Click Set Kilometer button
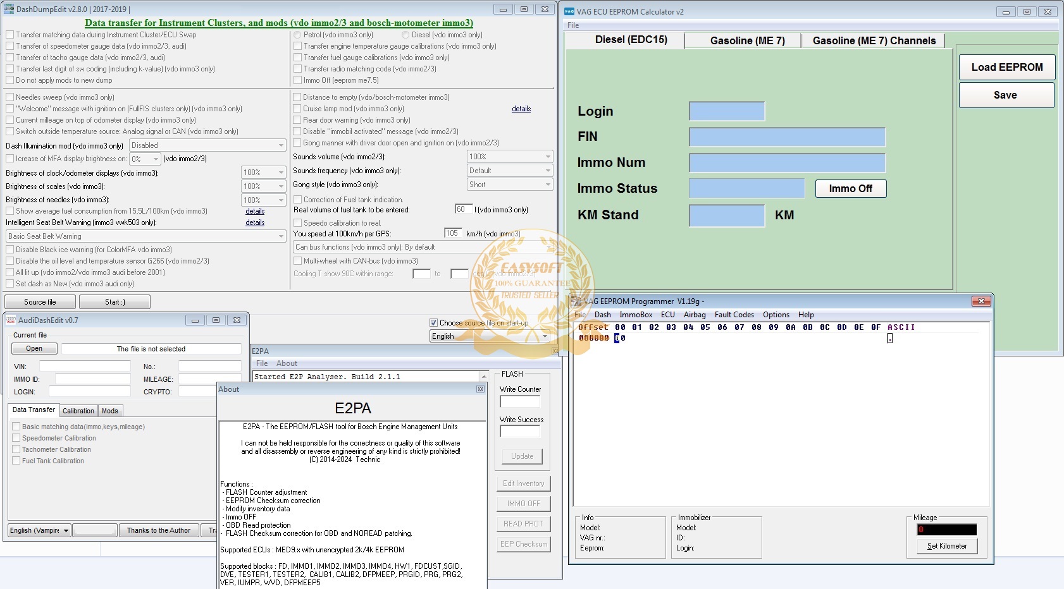 tap(947, 546)
